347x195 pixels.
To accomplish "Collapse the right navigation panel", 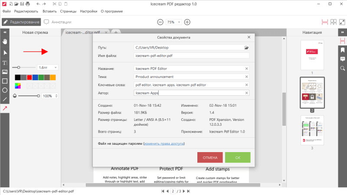I will [x=342, y=32].
